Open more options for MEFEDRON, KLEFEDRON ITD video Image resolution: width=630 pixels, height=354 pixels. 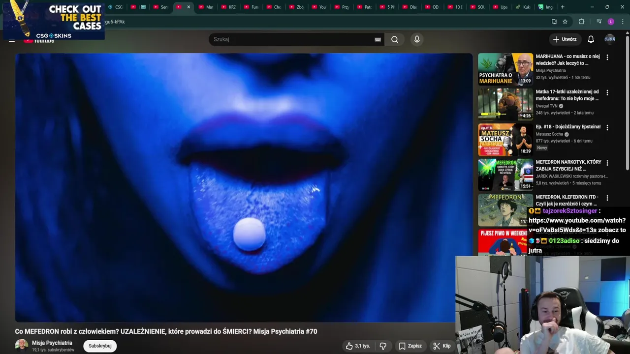[607, 198]
